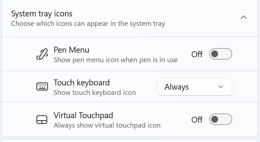Click 'Show pen menu icon when pen is in use'
Viewport: 260px width, 142px height.
(x=115, y=60)
